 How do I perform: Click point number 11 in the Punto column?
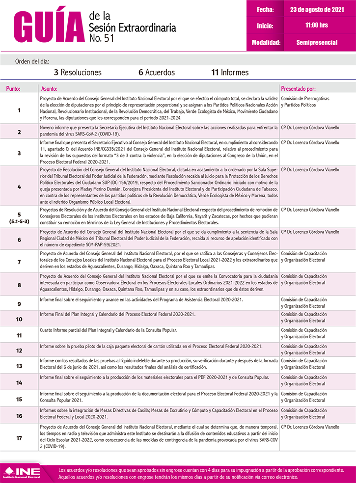[x=19, y=335]
